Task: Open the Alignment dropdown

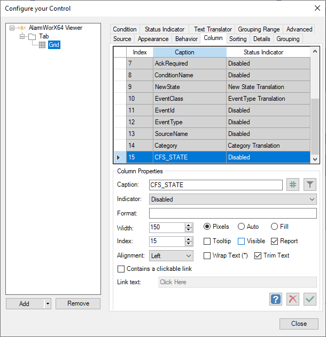Action: click(171, 256)
